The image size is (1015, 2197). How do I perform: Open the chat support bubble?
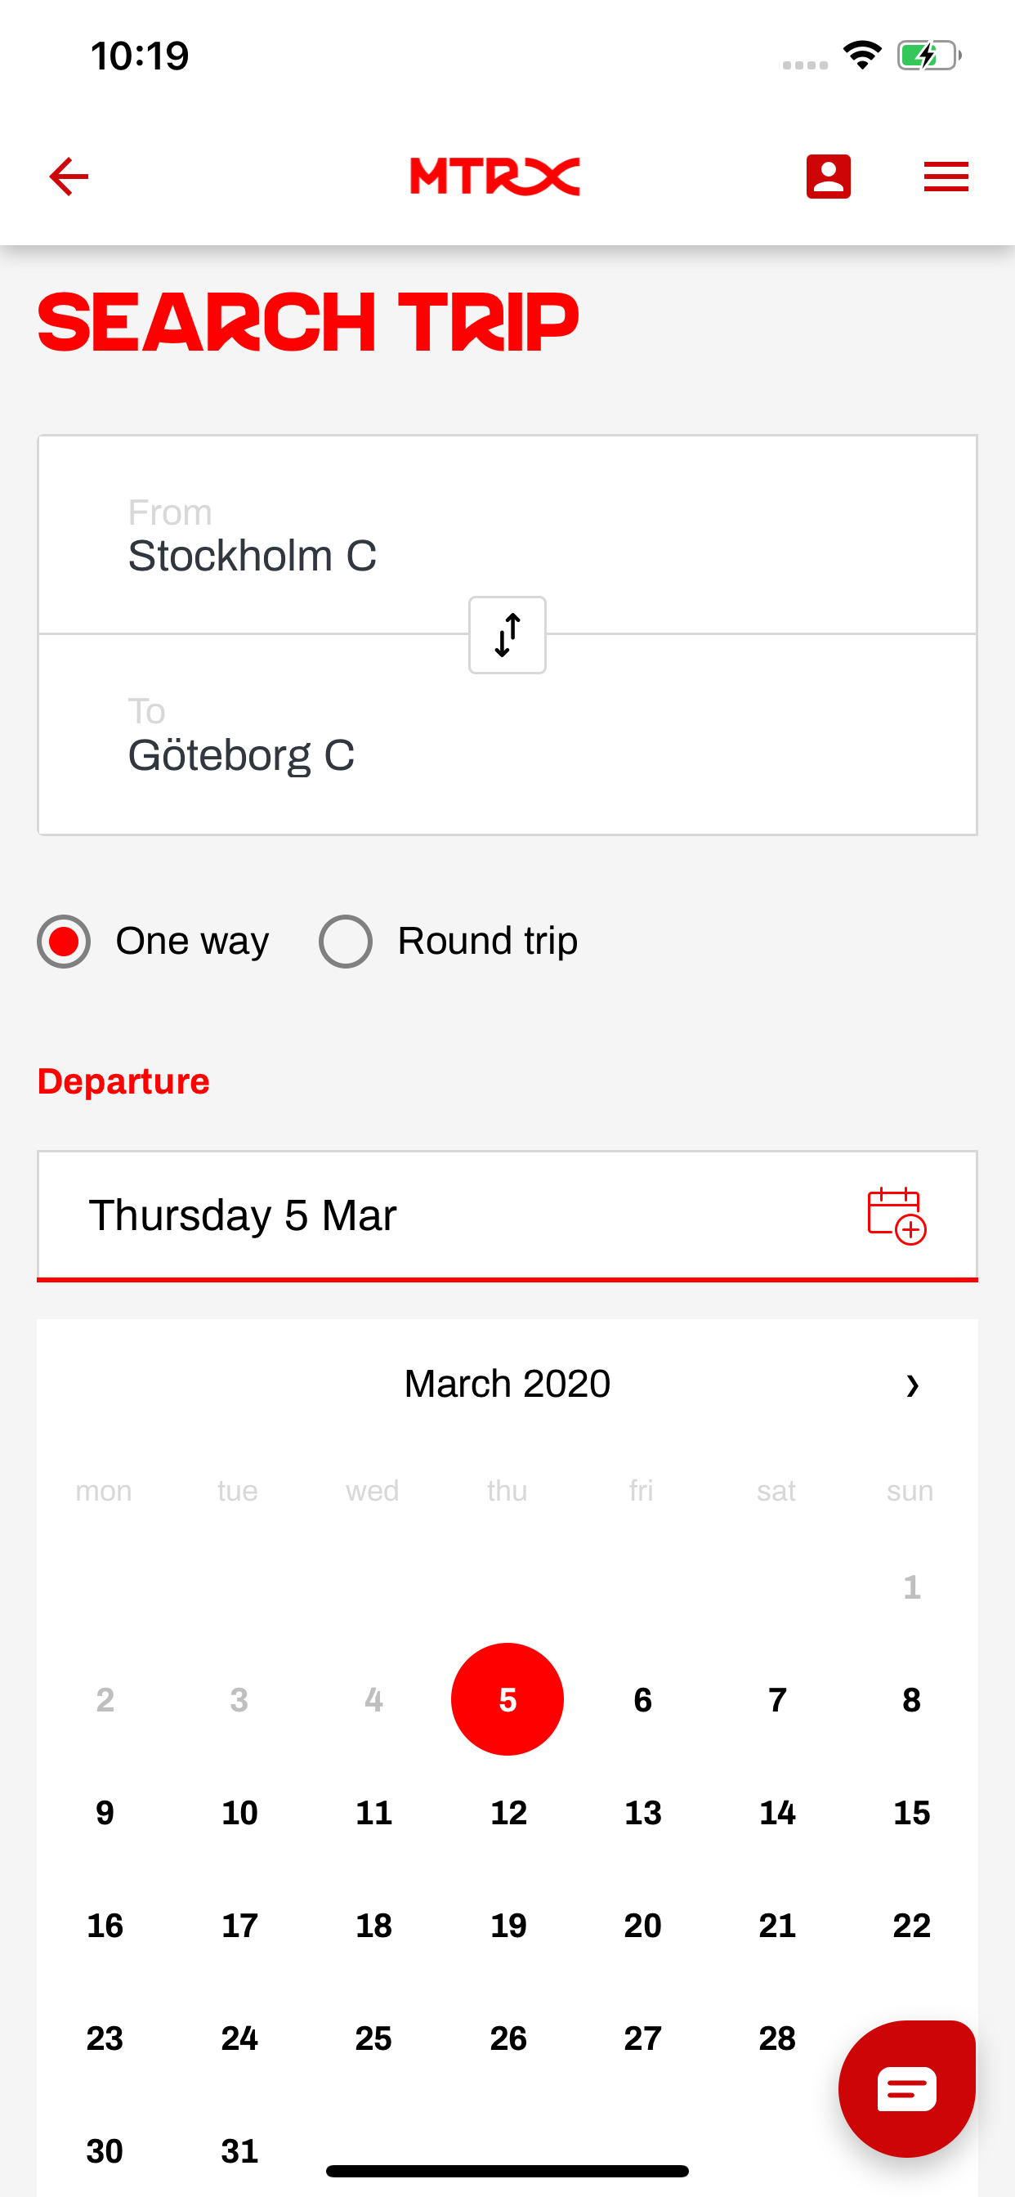click(905, 2087)
